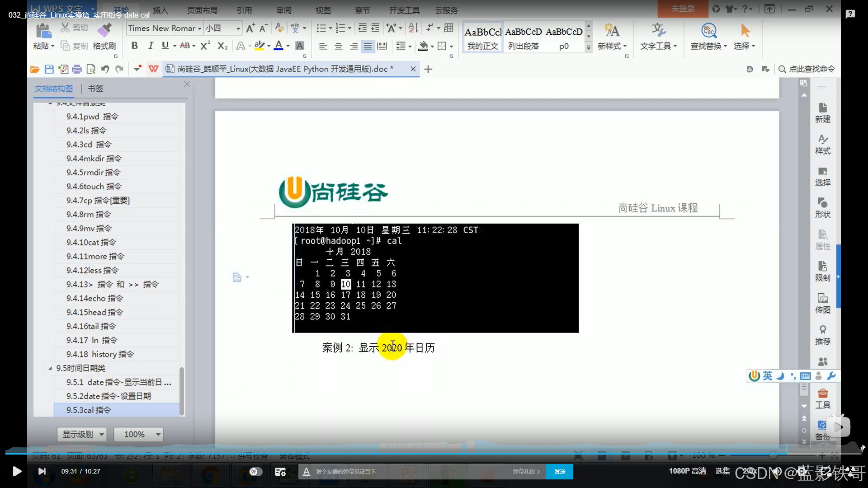Click the text highlight color swatch

point(259,46)
